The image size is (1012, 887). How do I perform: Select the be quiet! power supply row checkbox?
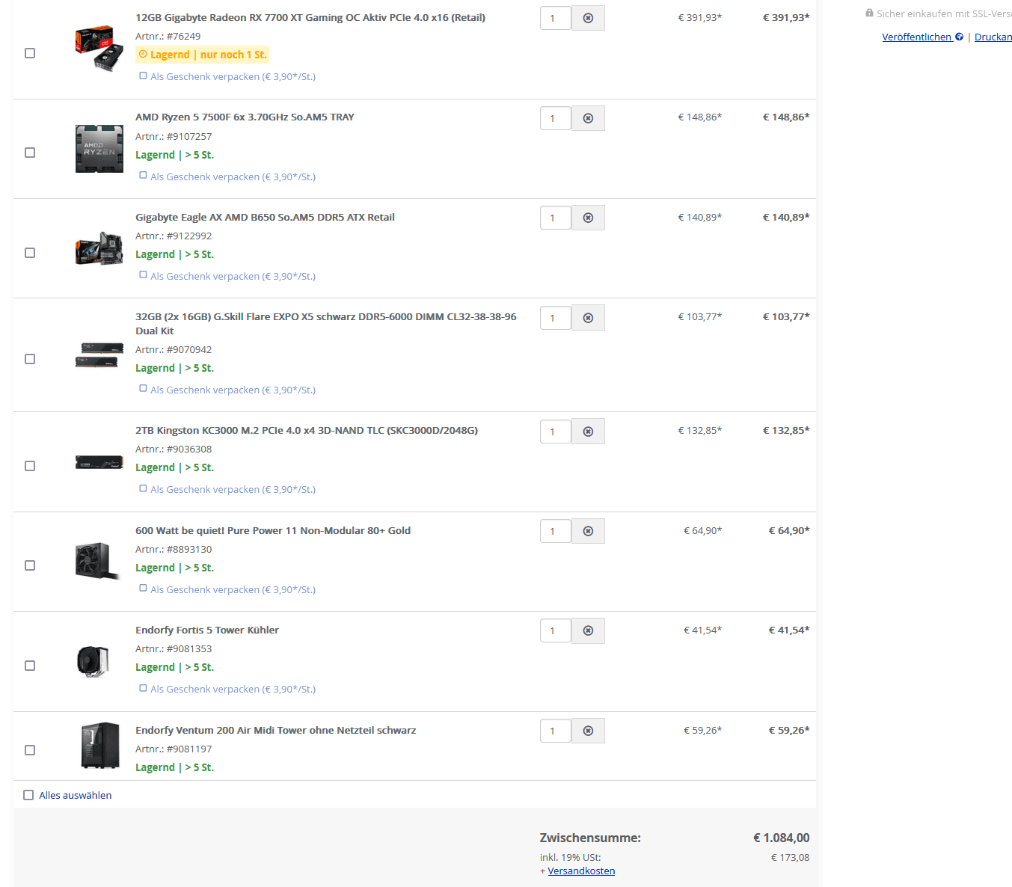click(30, 565)
